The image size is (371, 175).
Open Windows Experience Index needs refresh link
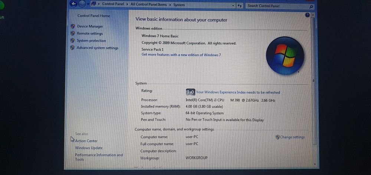tap(238, 92)
